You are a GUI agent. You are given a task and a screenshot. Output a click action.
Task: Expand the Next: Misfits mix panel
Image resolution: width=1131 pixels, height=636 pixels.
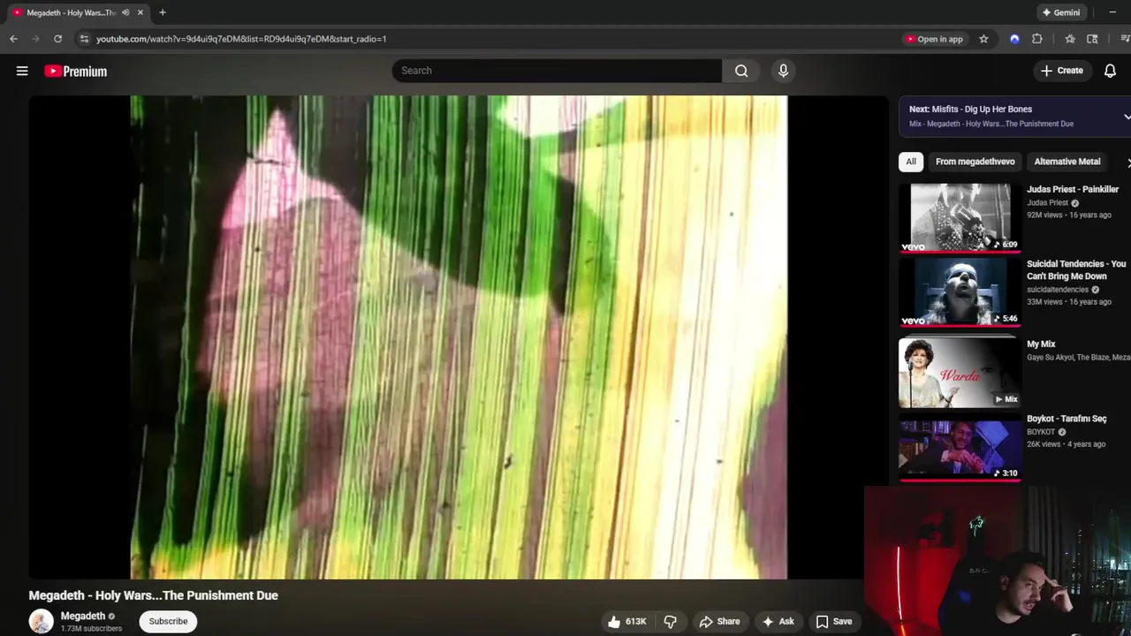[1127, 117]
